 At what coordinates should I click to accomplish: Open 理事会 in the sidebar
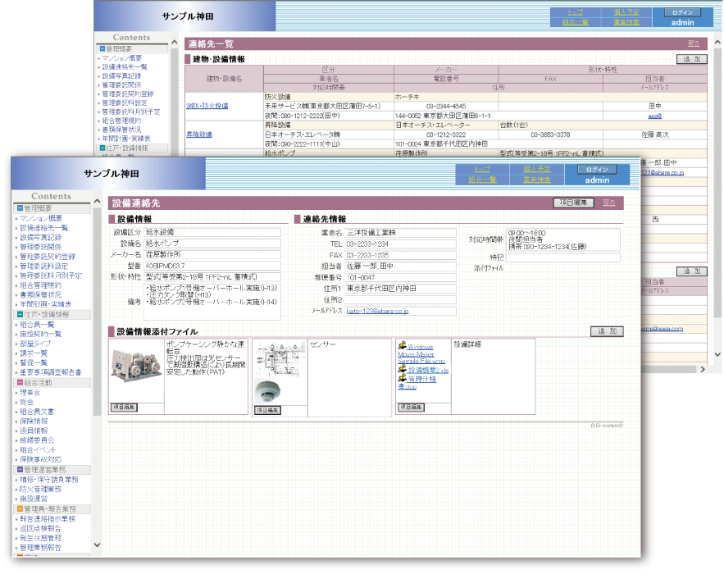point(30,393)
